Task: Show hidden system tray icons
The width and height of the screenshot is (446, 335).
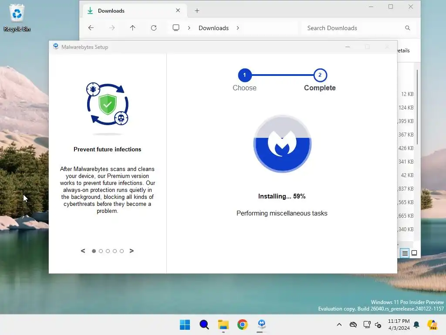Action: (x=339, y=325)
